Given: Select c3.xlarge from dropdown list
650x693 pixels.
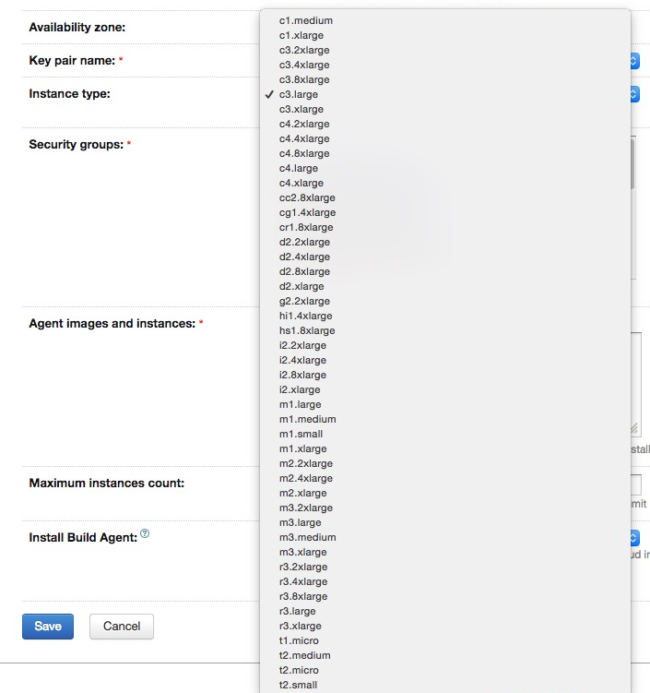Looking at the screenshot, I should [445, 109].
